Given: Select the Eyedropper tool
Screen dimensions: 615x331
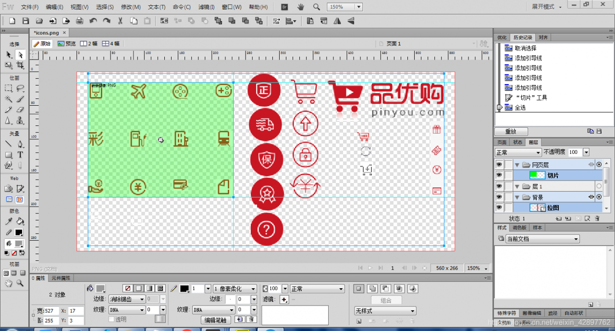Looking at the screenshot, I should [8, 221].
